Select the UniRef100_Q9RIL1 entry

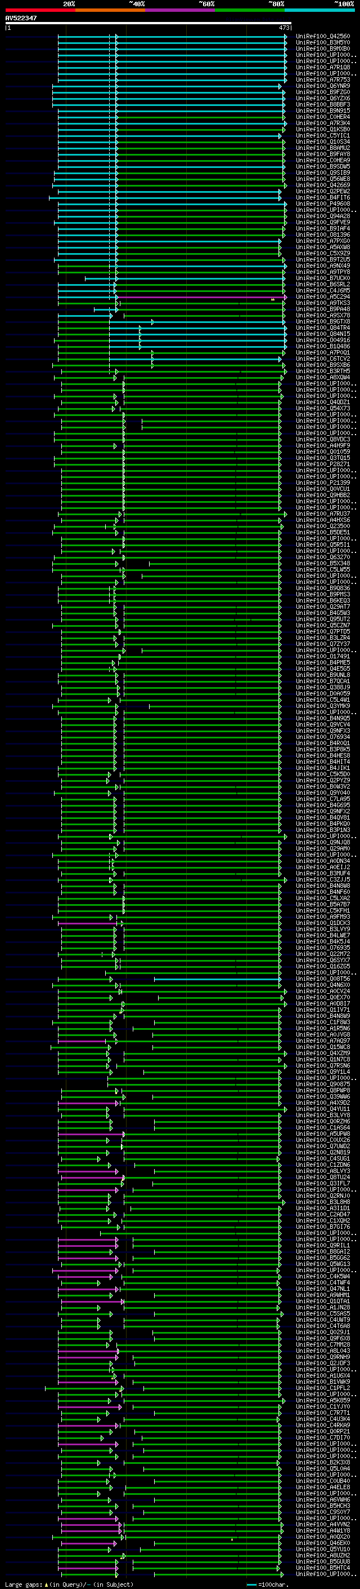tap(322, 1245)
